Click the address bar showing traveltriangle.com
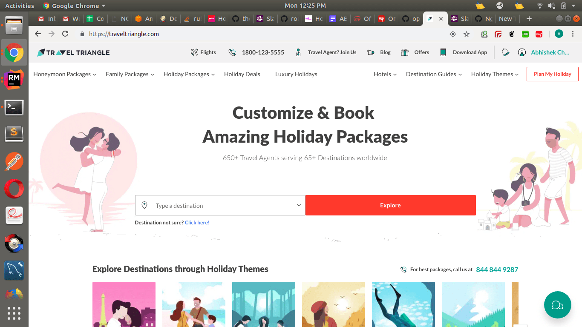 pyautogui.click(x=260, y=34)
